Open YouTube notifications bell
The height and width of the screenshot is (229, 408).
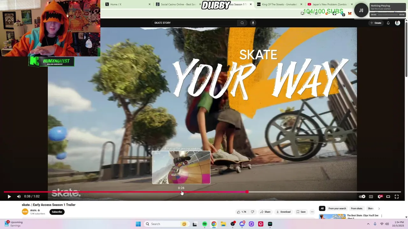point(388,23)
